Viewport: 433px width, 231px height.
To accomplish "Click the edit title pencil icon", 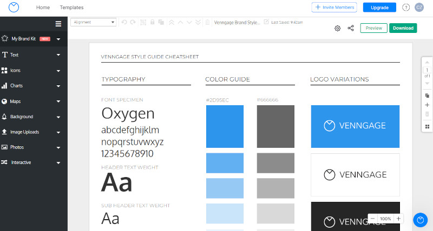I will pyautogui.click(x=266, y=22).
